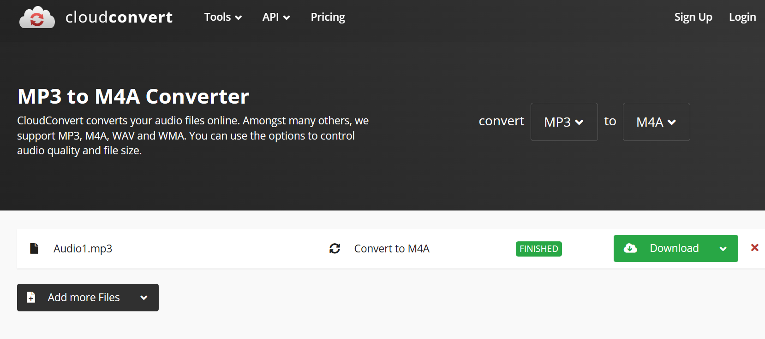
Task: Expand the Add more Files chevron
Action: click(144, 298)
